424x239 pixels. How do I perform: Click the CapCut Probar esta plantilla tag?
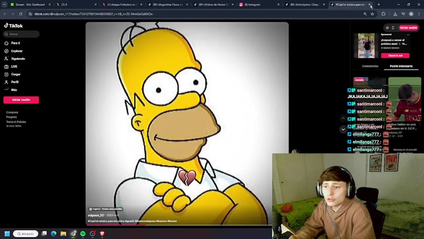[106, 209]
